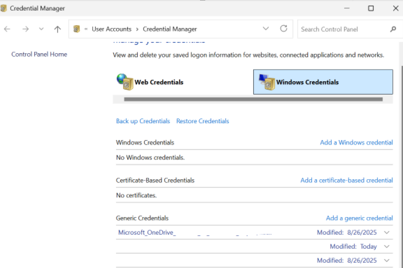403x268 pixels.
Task: Open Restore Credentials link
Action: (x=202, y=121)
